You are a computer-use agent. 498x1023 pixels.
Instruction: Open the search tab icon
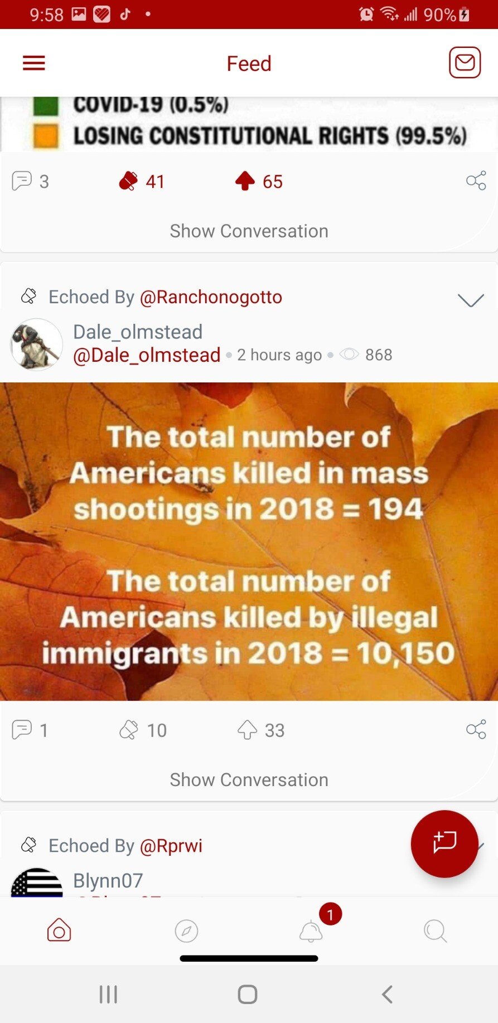tap(435, 931)
